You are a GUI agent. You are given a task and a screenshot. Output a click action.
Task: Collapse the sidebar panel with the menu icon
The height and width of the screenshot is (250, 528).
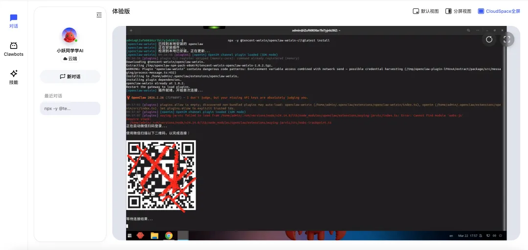[x=99, y=15]
